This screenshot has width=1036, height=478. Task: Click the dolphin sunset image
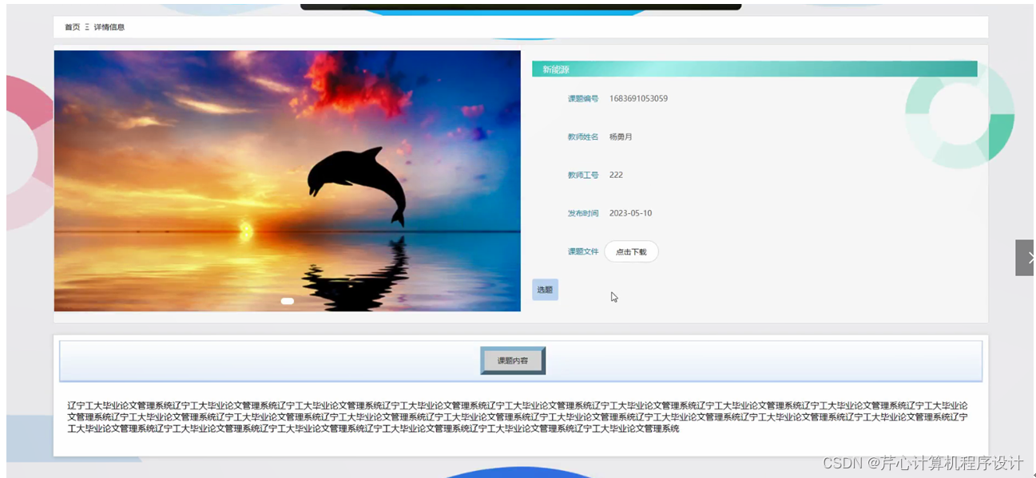click(x=288, y=181)
